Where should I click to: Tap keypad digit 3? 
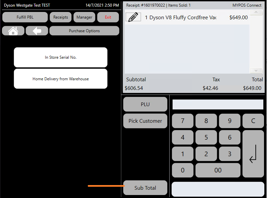click(230, 154)
